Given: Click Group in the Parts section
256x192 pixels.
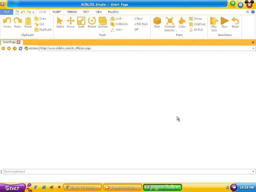Looking at the screenshot, I should click(195, 18).
